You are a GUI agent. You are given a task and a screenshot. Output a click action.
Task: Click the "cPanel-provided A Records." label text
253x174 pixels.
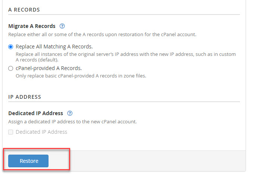[49, 68]
